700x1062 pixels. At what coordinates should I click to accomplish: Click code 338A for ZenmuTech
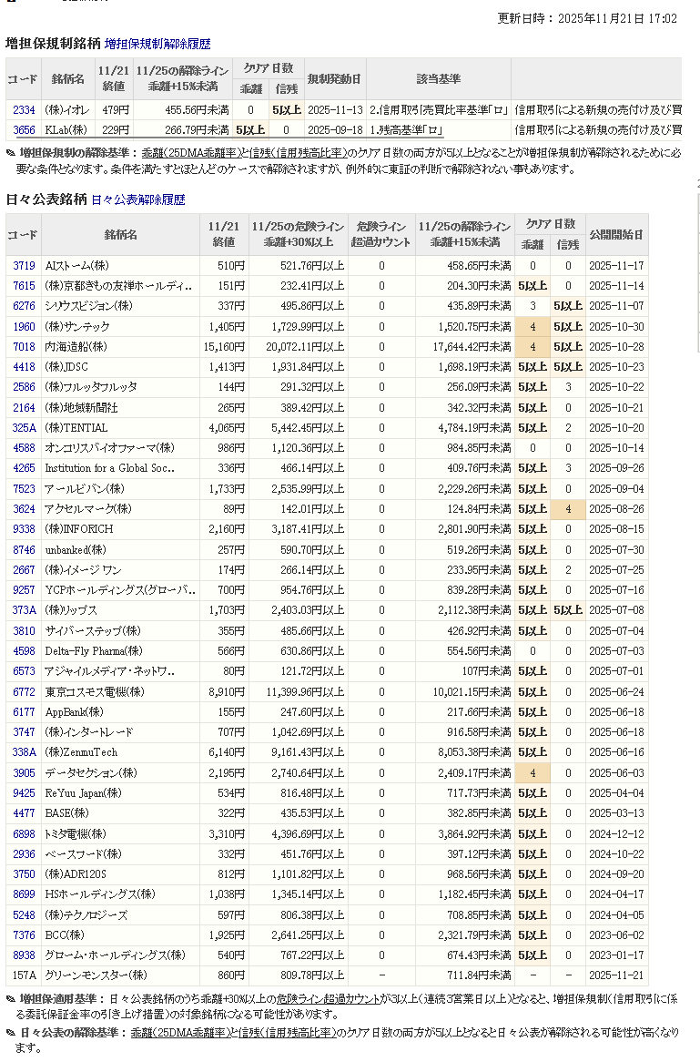[x=24, y=752]
